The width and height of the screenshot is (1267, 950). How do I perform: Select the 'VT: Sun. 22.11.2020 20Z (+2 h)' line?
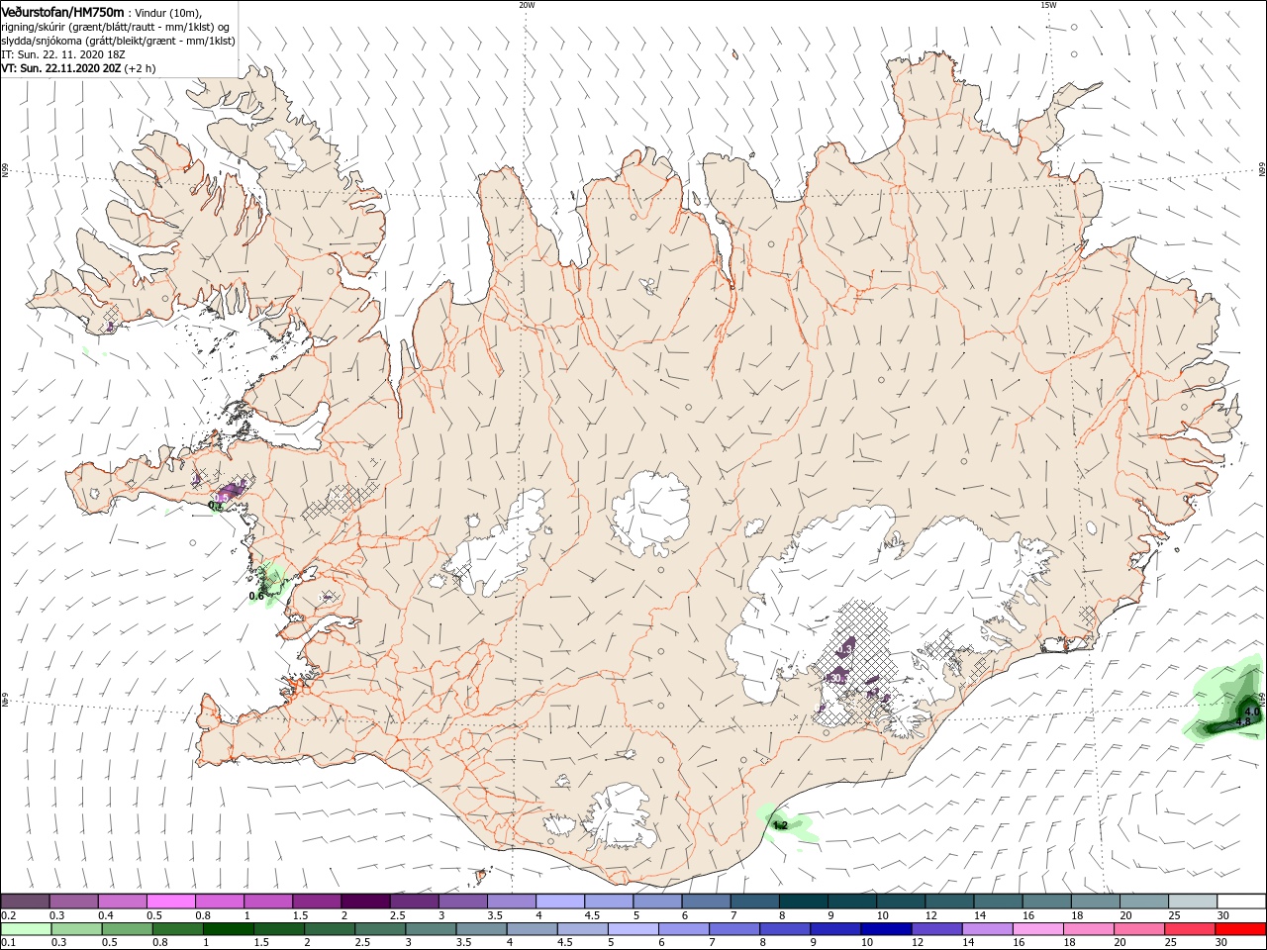77,68
